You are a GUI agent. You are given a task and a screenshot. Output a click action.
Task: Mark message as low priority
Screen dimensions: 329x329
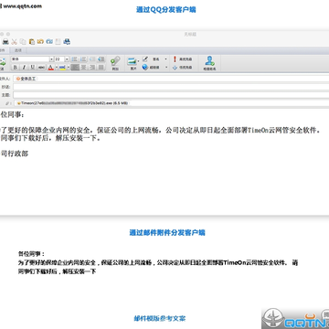(x=182, y=68)
